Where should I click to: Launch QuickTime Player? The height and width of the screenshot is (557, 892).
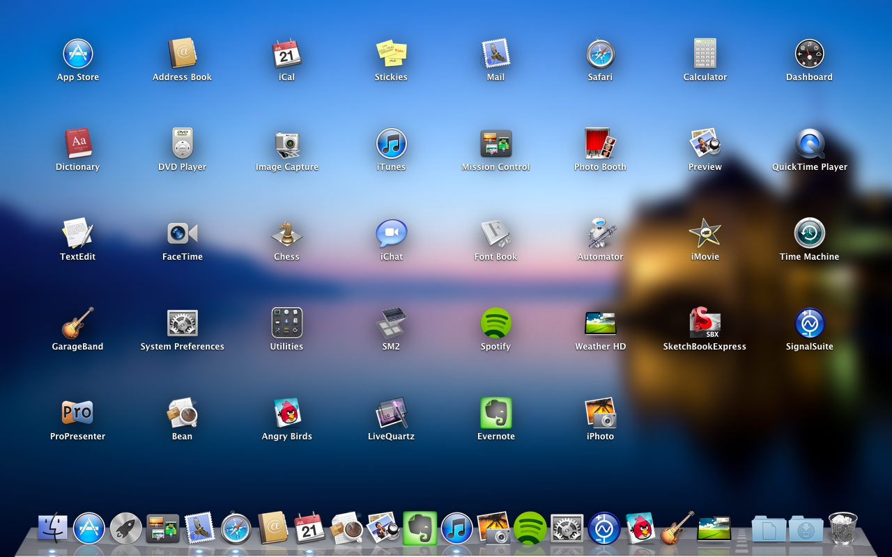click(x=809, y=144)
